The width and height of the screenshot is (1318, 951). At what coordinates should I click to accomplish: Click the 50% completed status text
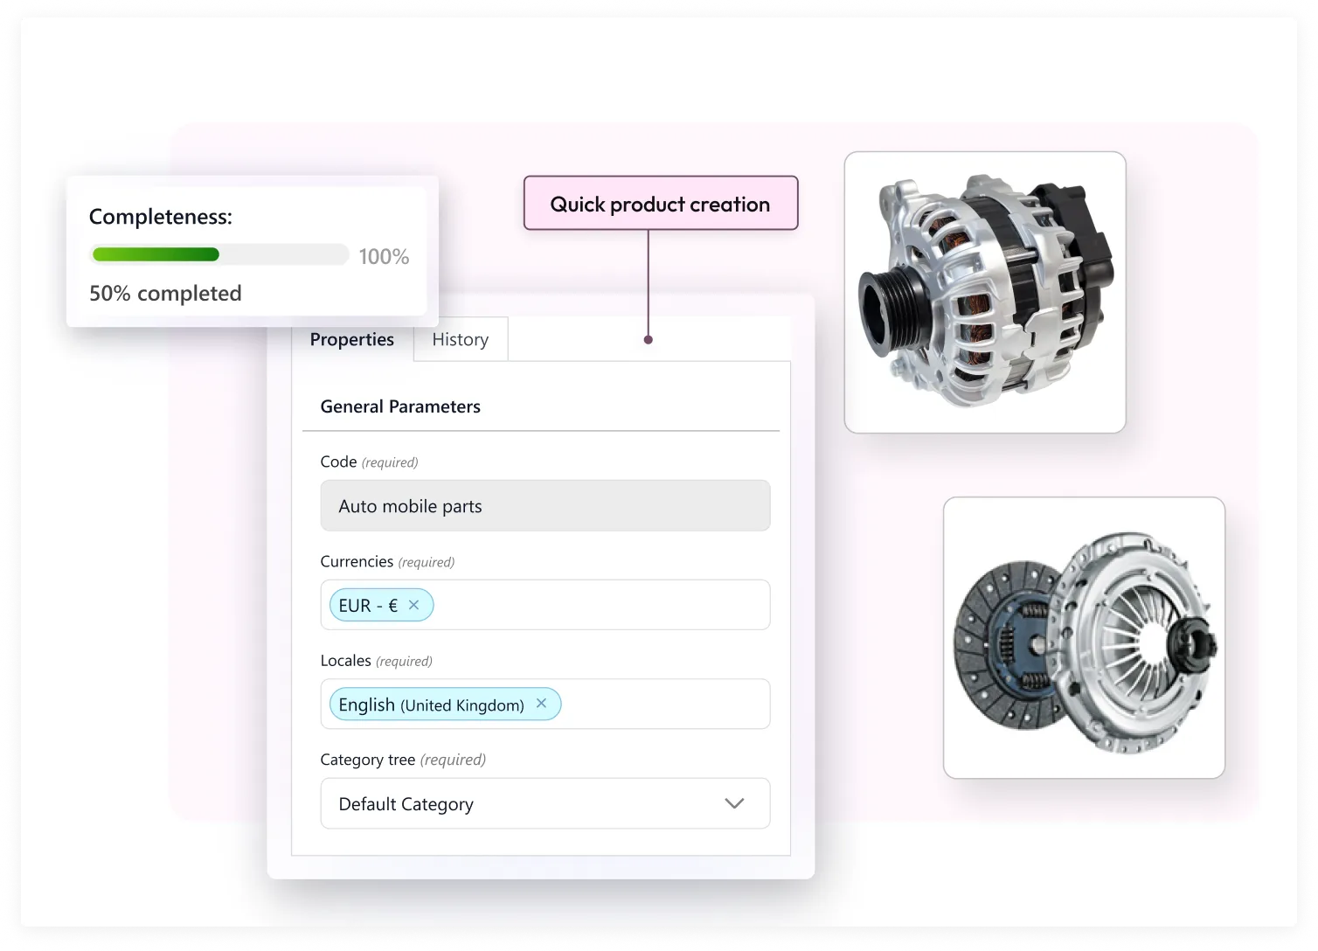point(165,293)
